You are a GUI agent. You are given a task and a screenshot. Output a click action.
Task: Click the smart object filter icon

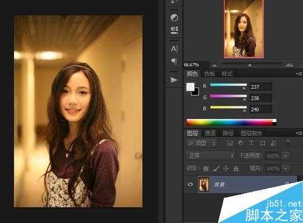click(x=273, y=143)
